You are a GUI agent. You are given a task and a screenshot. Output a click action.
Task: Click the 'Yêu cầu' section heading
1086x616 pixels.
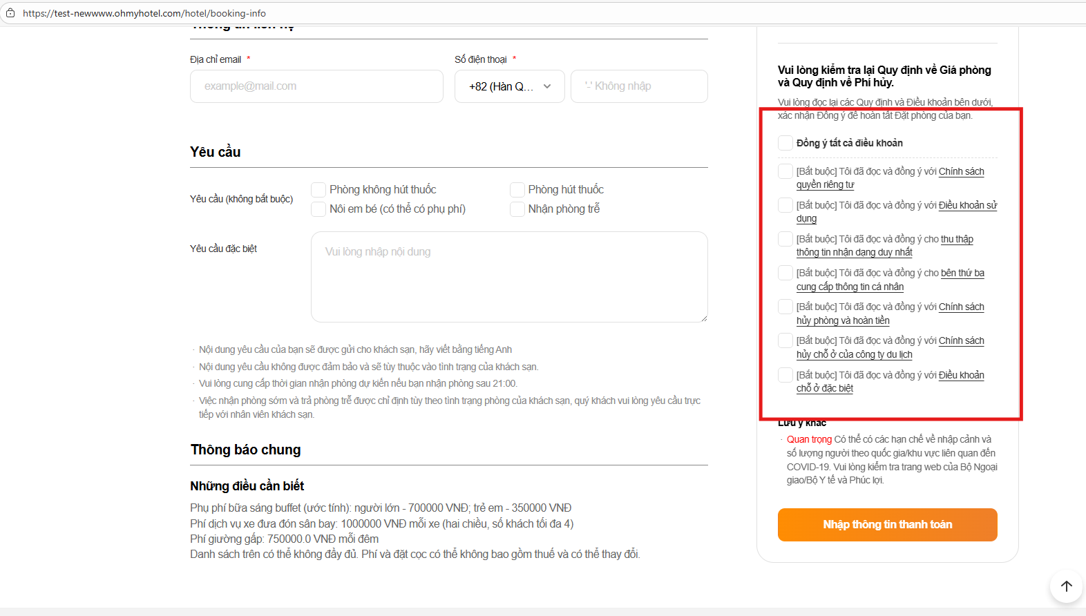pyautogui.click(x=215, y=152)
